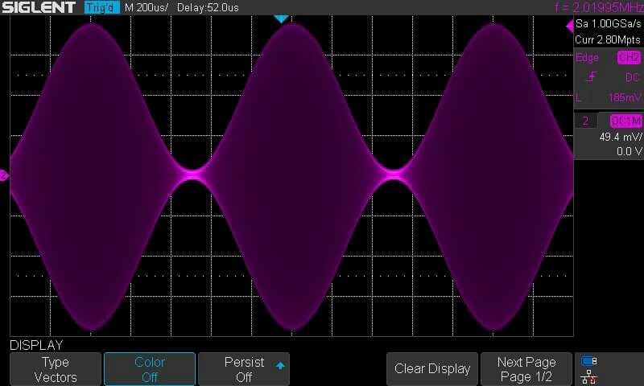This screenshot has height=386, width=644.
Task: Click the network LAN status icon
Action: click(588, 376)
